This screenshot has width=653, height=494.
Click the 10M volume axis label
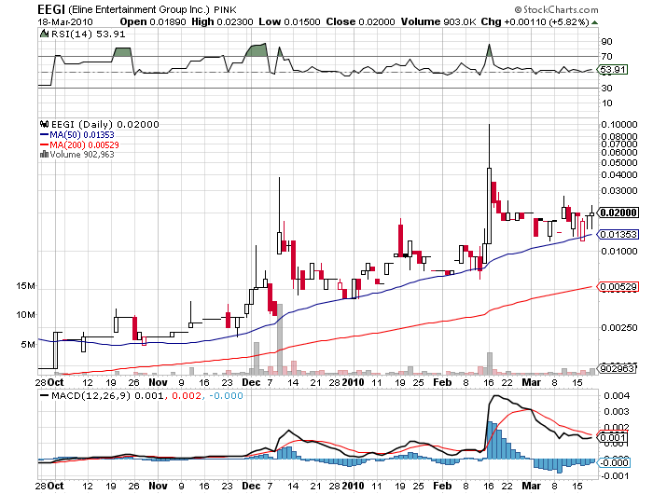pos(25,315)
